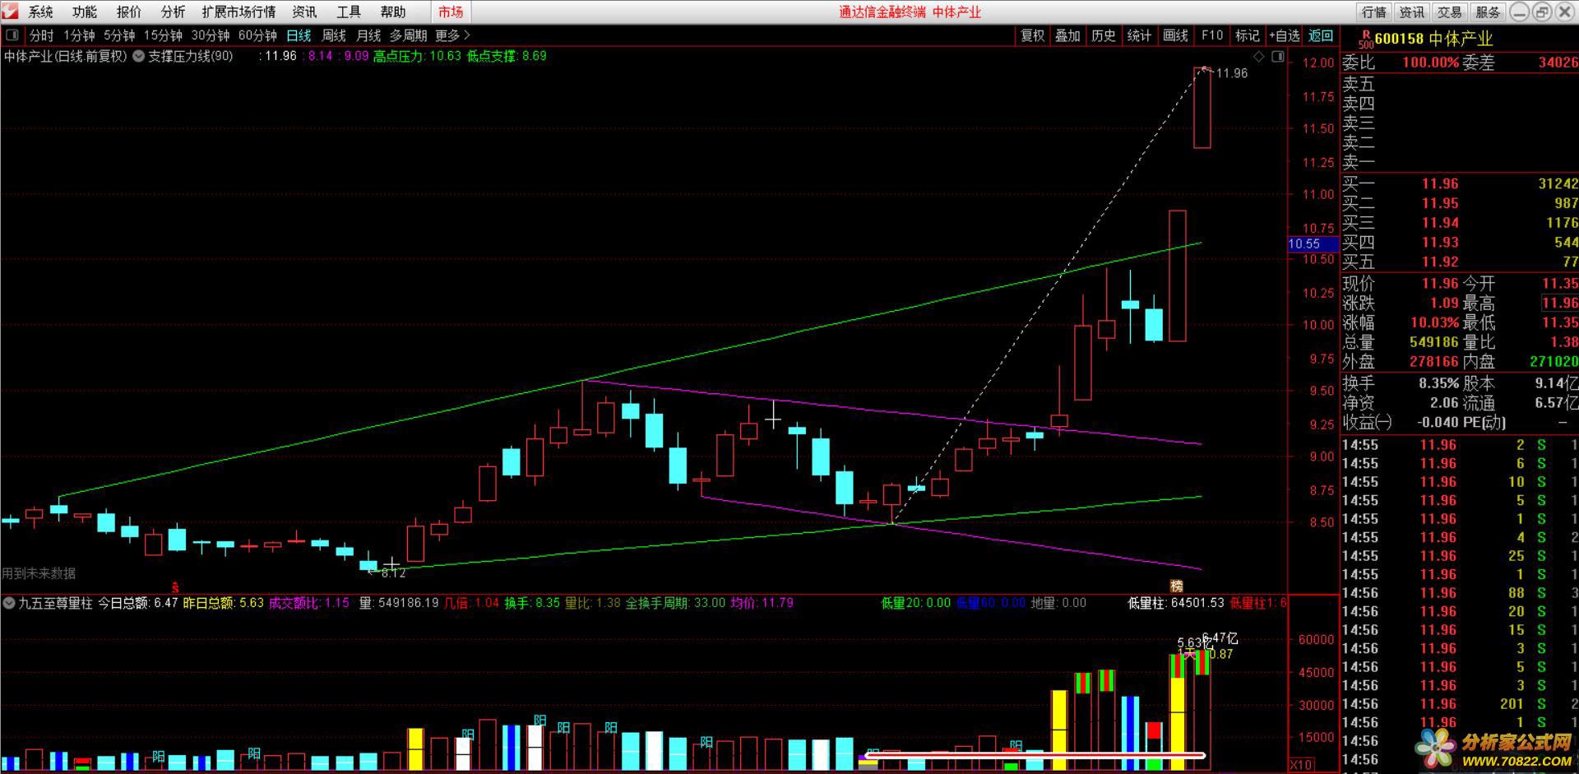Click the 14:56 tick row with volume 201

click(x=1460, y=704)
